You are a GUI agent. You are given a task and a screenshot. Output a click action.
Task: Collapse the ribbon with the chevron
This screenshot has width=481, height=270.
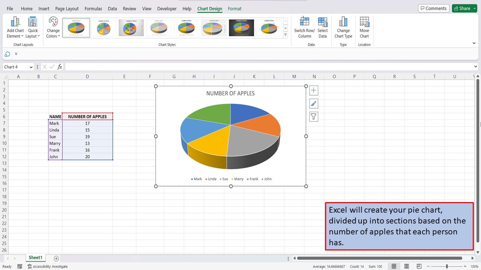tap(474, 43)
